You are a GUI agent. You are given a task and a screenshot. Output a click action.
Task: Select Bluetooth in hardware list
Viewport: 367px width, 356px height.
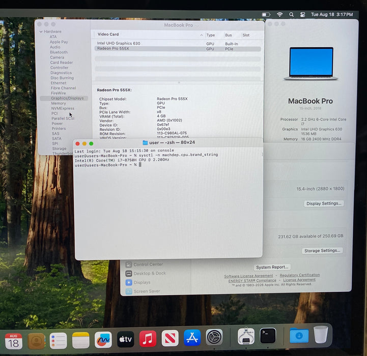tap(59, 52)
